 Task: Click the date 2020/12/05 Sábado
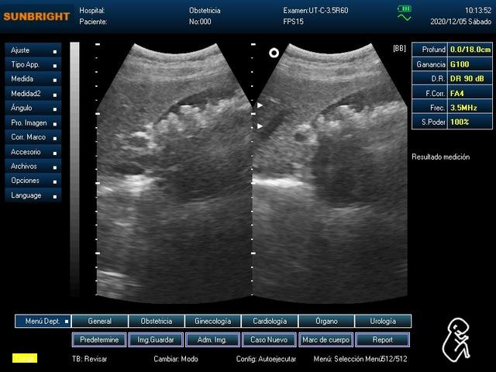point(461,22)
